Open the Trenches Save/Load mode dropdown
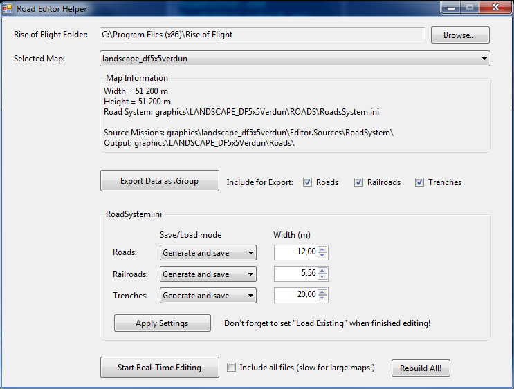Image resolution: width=514 pixels, height=389 pixels. coord(208,295)
